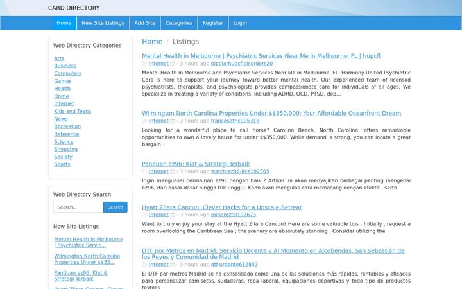Click Internet category under Wilmington listing
462x289 pixels.
(158, 121)
